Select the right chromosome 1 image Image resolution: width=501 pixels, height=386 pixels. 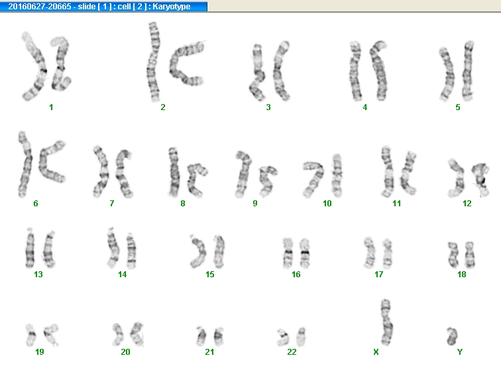(x=61, y=63)
